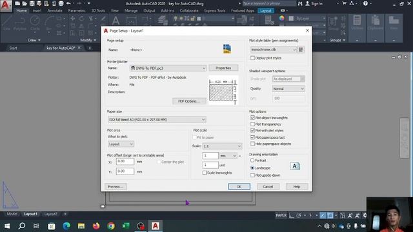Image resolution: width=413 pixels, height=232 pixels.
Task: Click the Preview button
Action: tap(116, 186)
